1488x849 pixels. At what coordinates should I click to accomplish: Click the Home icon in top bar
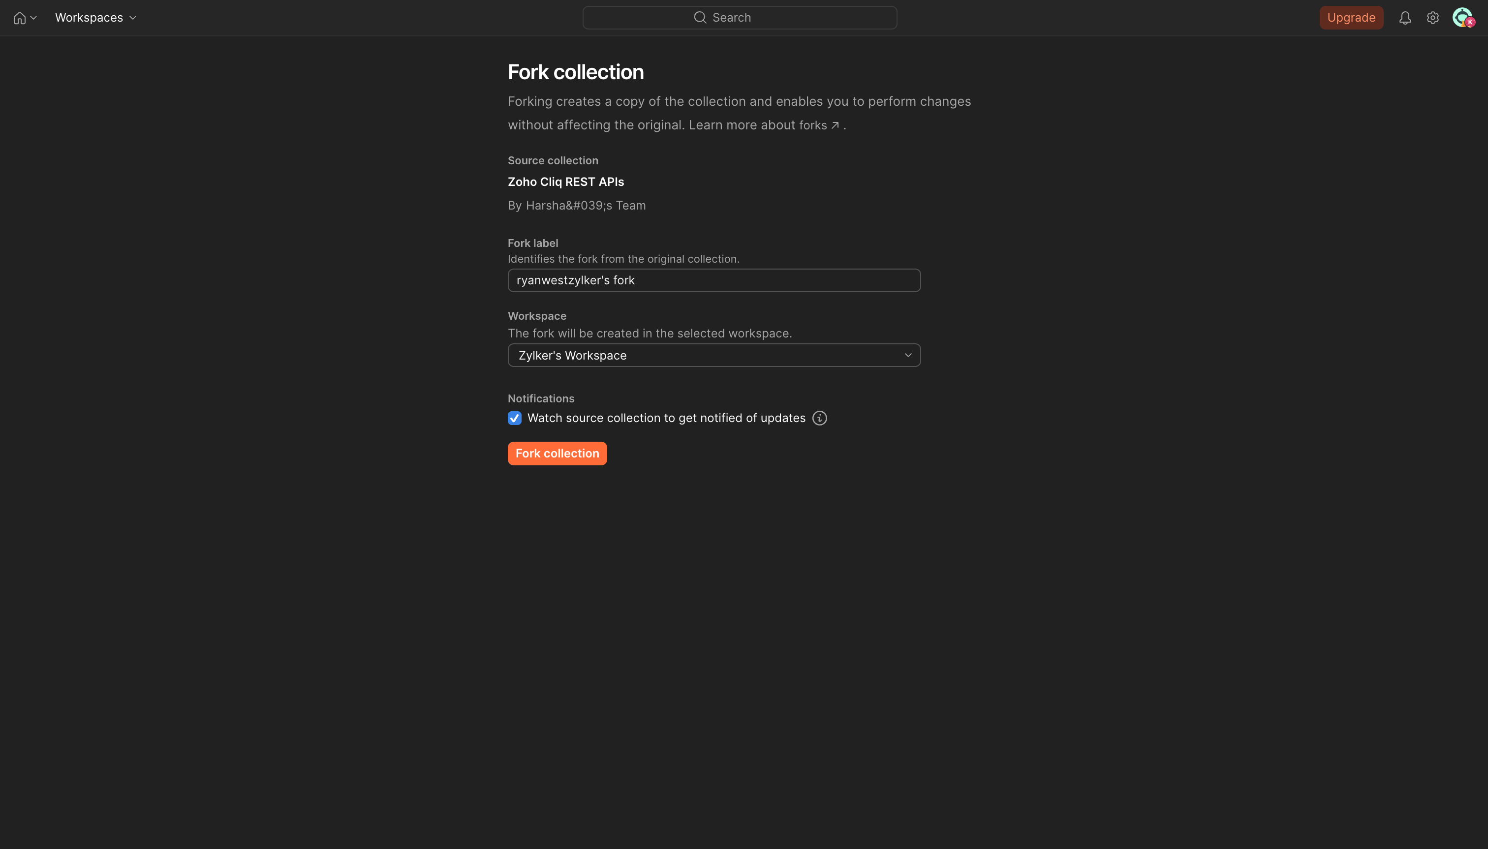[19, 18]
